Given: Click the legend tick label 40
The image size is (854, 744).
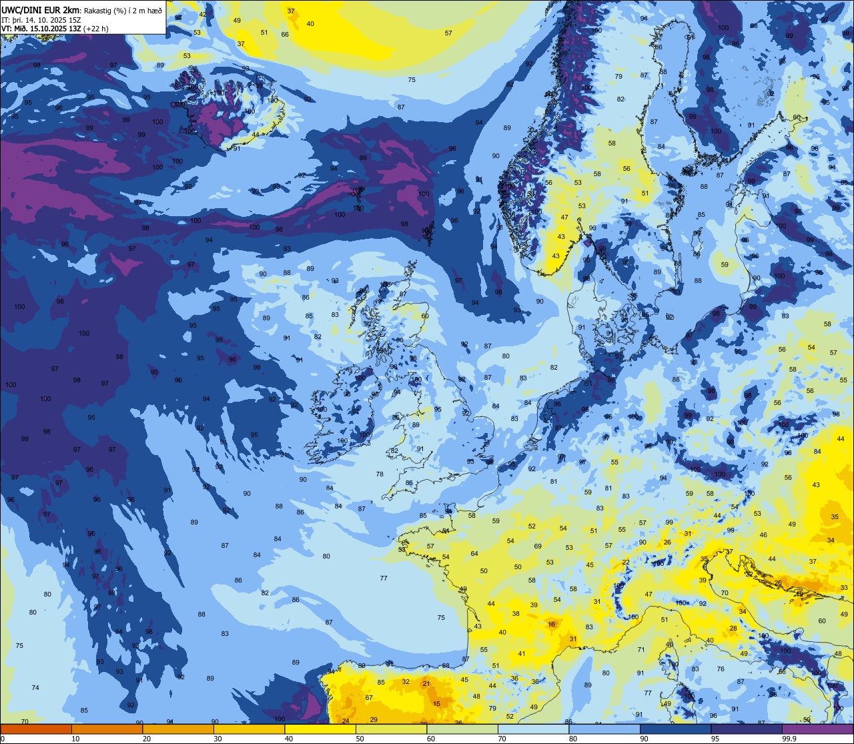Looking at the screenshot, I should (x=289, y=739).
